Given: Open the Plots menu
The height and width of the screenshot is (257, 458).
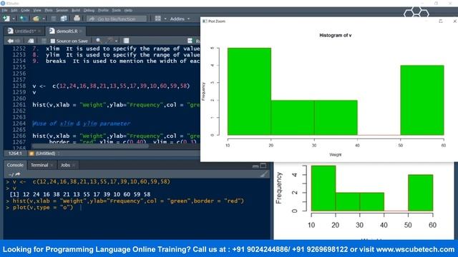Looking at the screenshot, I should click(x=49, y=10).
